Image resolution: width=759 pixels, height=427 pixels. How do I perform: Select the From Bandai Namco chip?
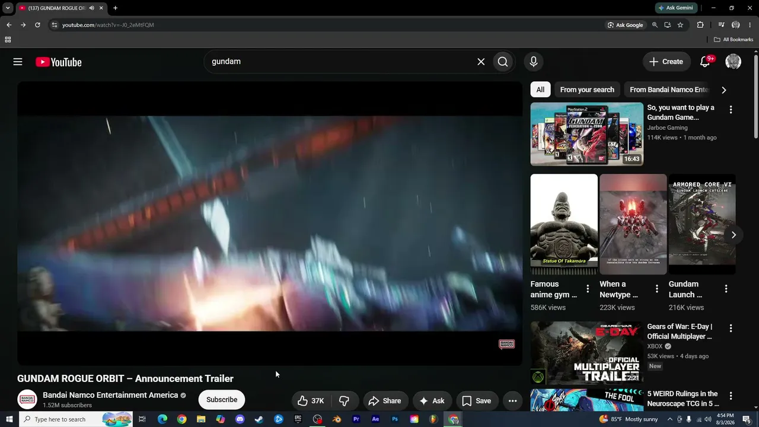(x=669, y=90)
